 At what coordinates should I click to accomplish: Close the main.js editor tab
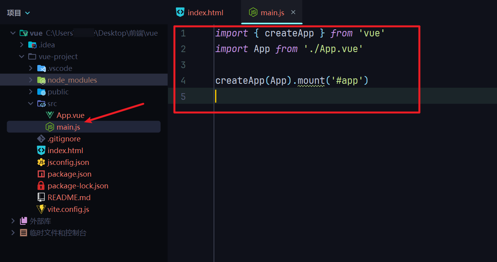(293, 13)
